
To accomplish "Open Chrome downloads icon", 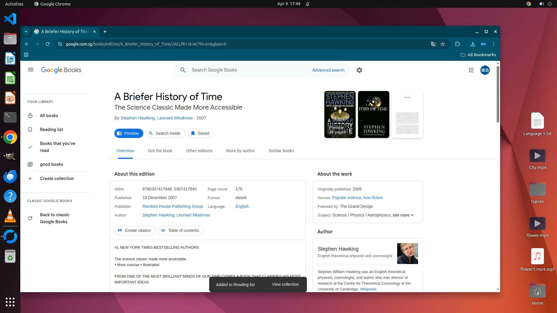I will click(473, 44).
